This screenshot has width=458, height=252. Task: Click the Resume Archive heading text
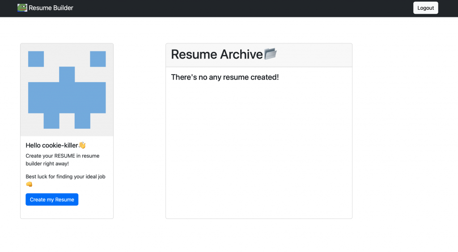click(217, 55)
